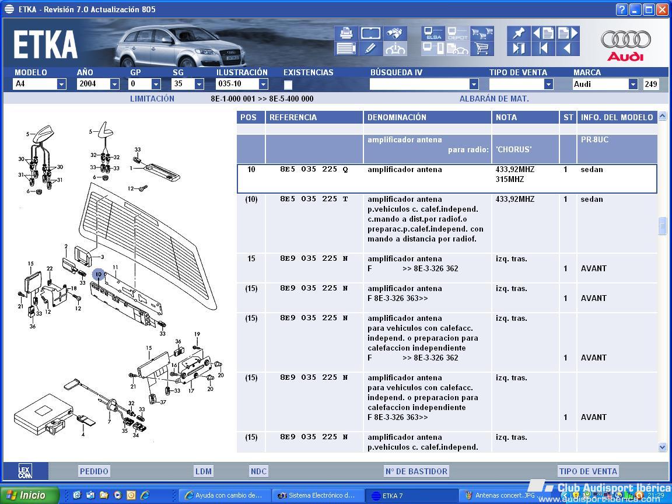Click the list view icon
Image resolution: width=672 pixels, height=504 pixels.
(346, 48)
